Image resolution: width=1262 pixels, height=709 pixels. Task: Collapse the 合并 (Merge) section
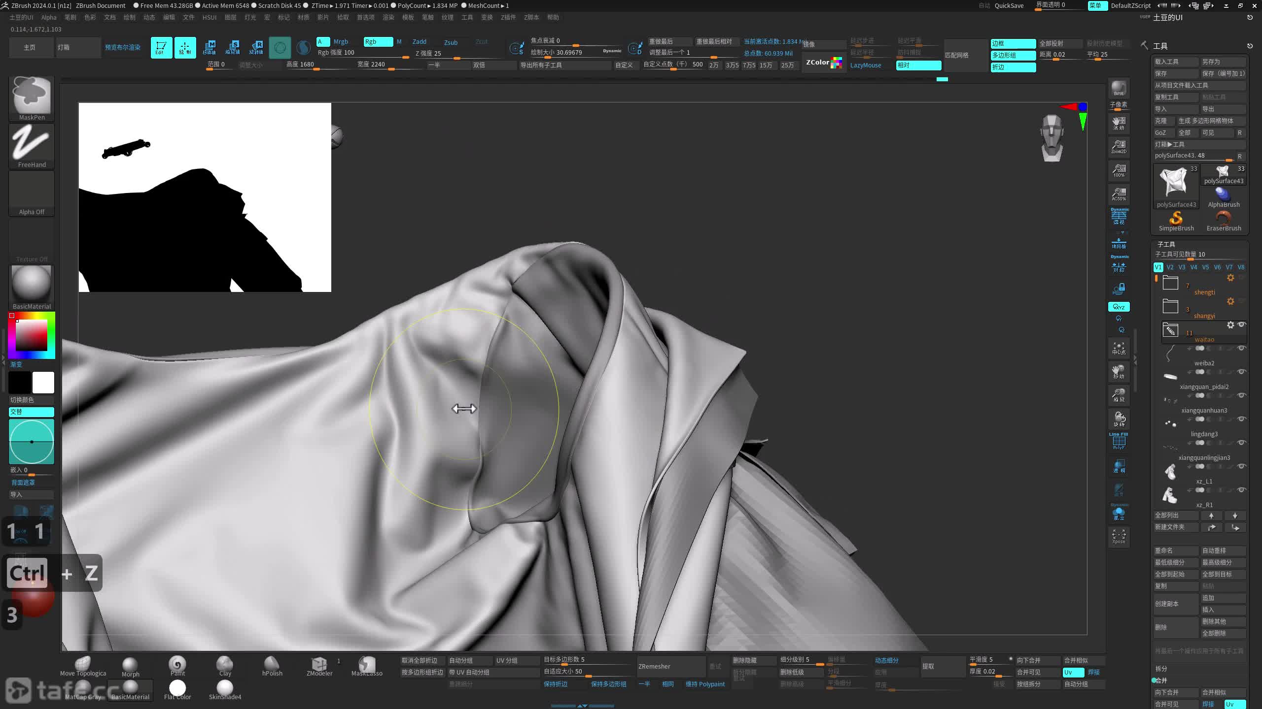tap(1161, 680)
